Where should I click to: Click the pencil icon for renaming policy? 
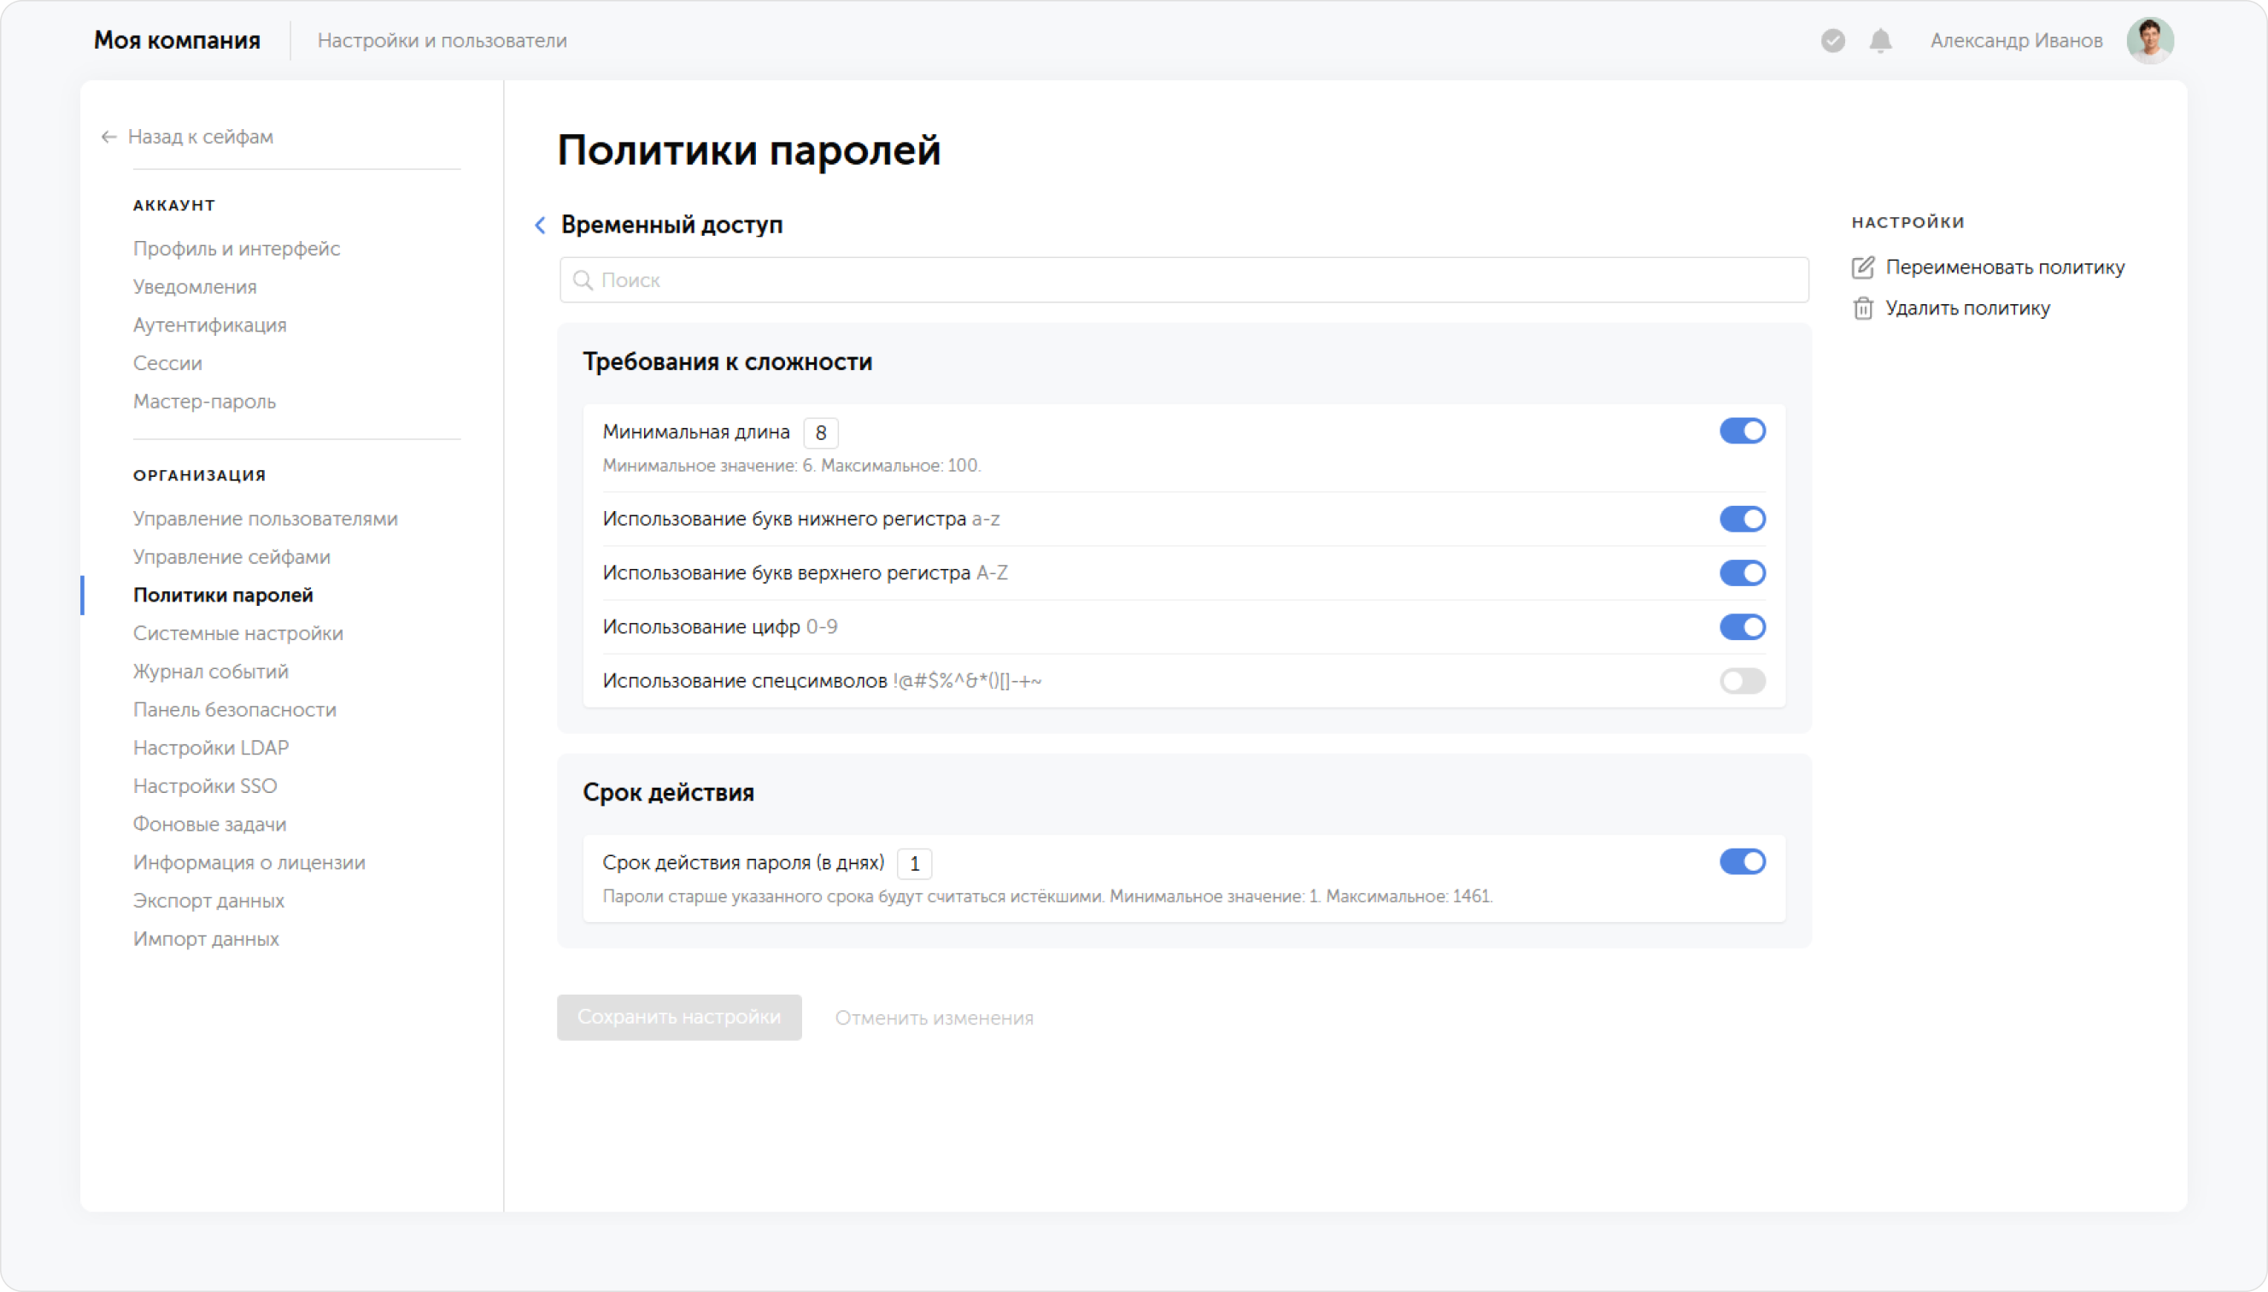click(1862, 267)
